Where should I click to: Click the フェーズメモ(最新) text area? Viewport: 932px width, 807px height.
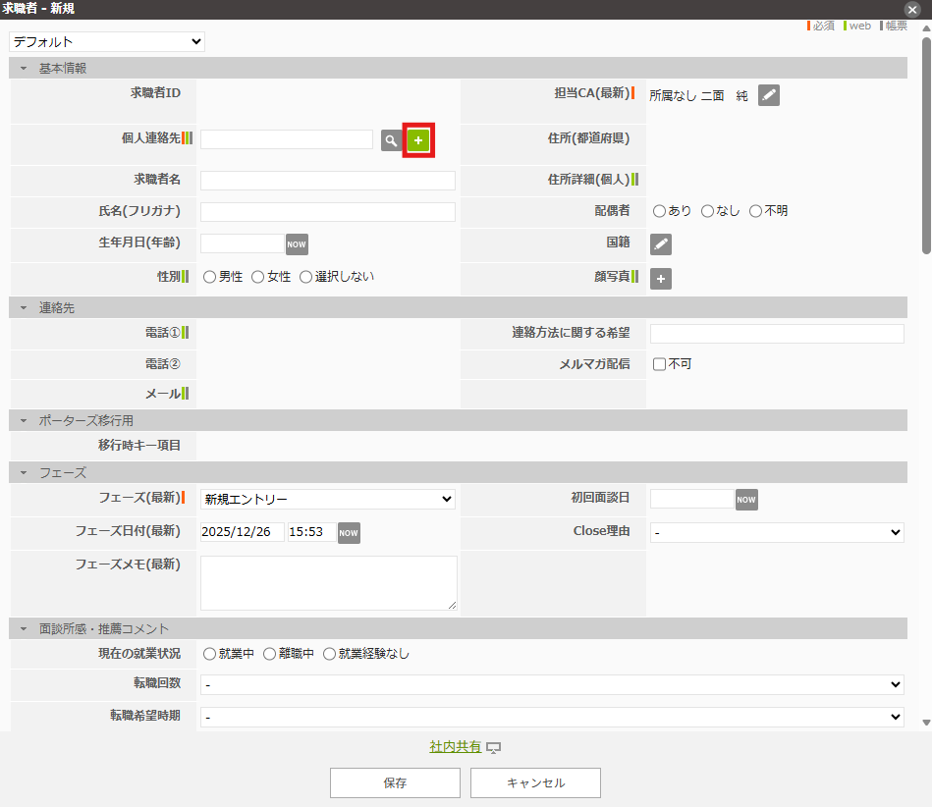click(x=327, y=582)
